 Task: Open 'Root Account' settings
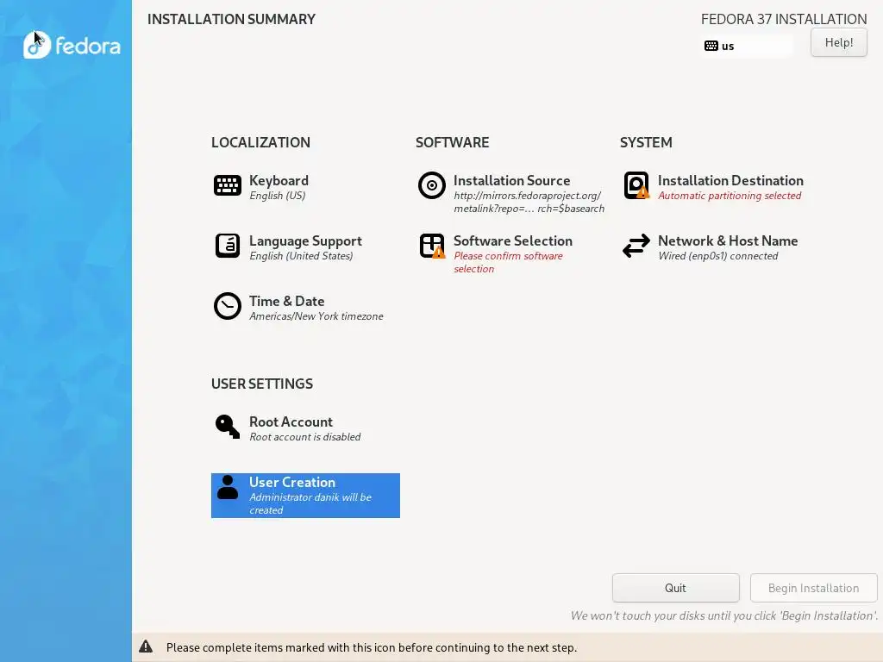[291, 422]
